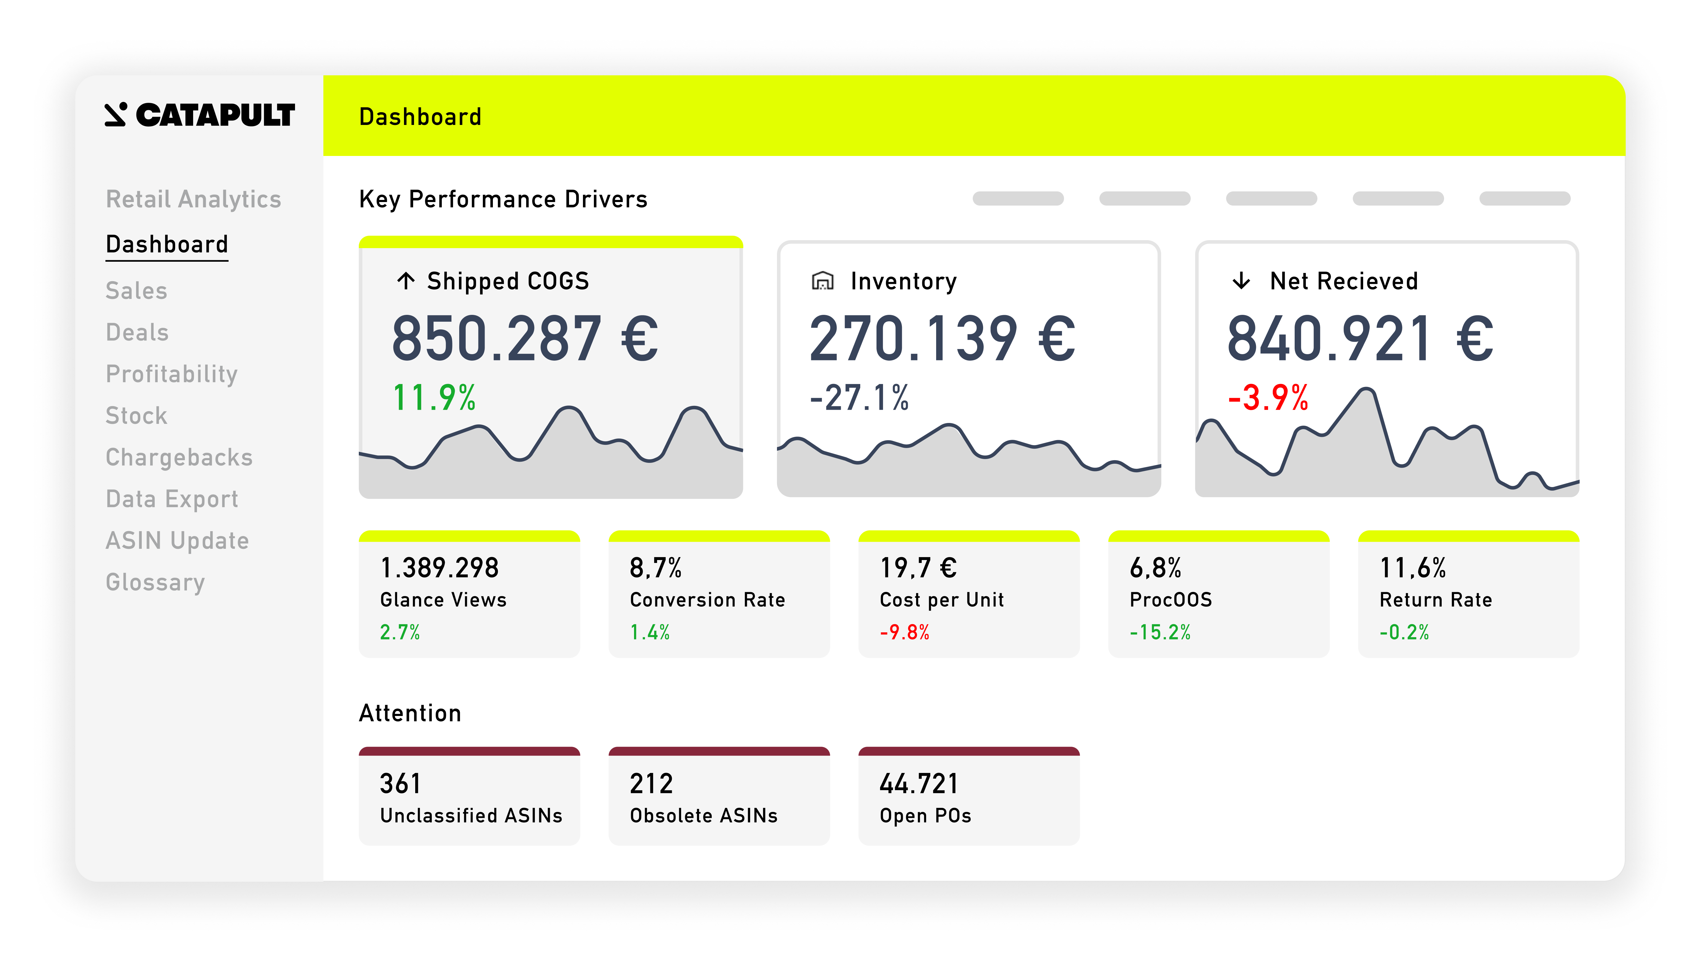1701x957 pixels.
Task: Open the Glossary link
Action: (x=155, y=582)
